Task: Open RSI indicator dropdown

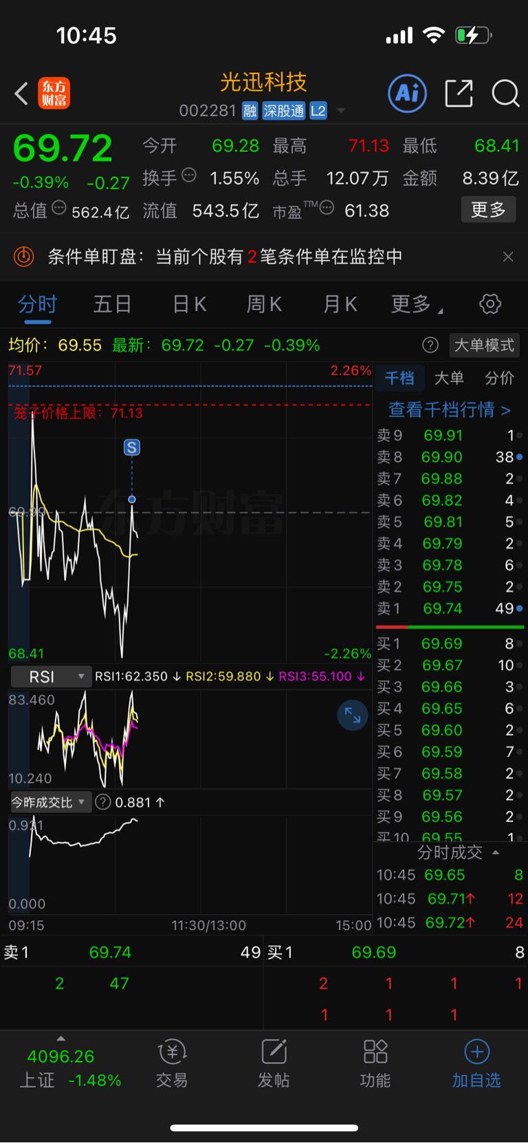Action: coord(51,677)
